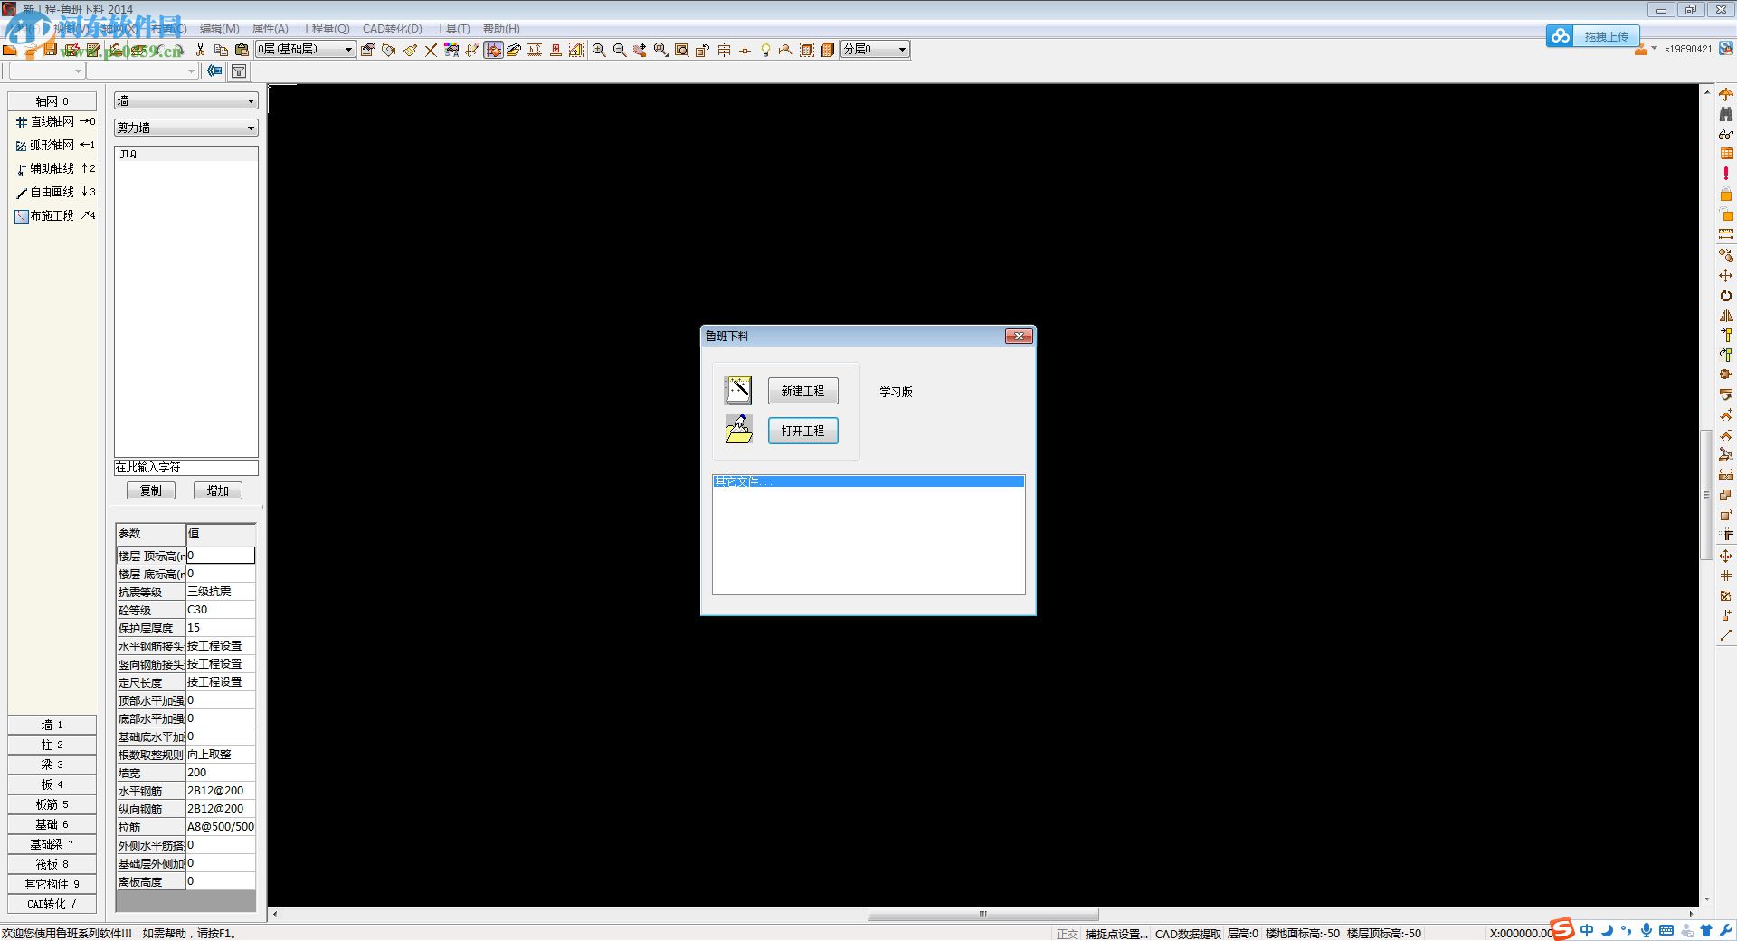This screenshot has width=1737, height=941.
Task: Click the red X delete icon
Action: click(x=431, y=50)
